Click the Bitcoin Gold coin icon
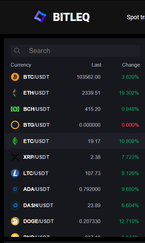The height and width of the screenshot is (243, 145). (x=15, y=125)
